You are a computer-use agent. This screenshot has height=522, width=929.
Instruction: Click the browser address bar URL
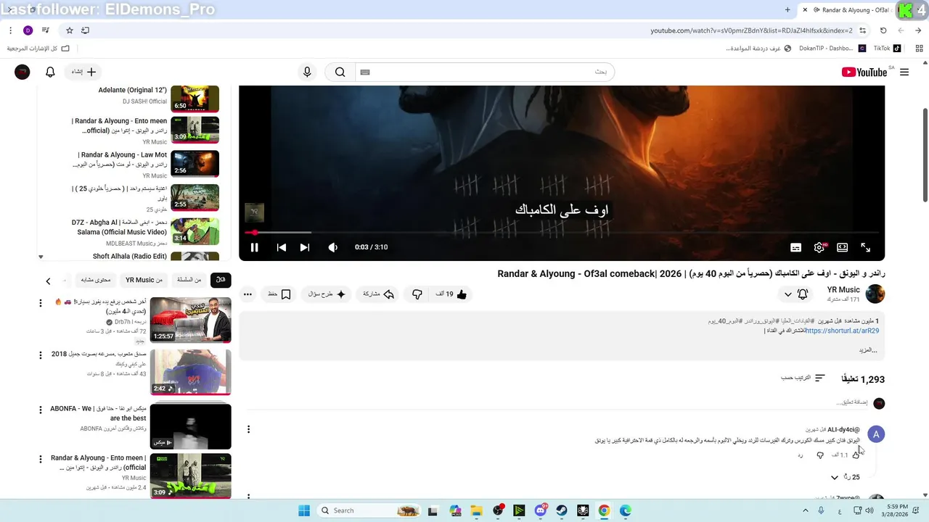pos(751,30)
